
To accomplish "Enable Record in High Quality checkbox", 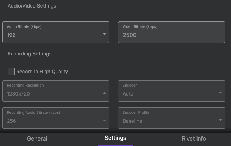I will click(11, 72).
